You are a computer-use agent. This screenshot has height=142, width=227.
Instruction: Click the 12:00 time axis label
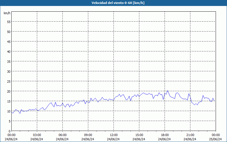(x=114, y=135)
